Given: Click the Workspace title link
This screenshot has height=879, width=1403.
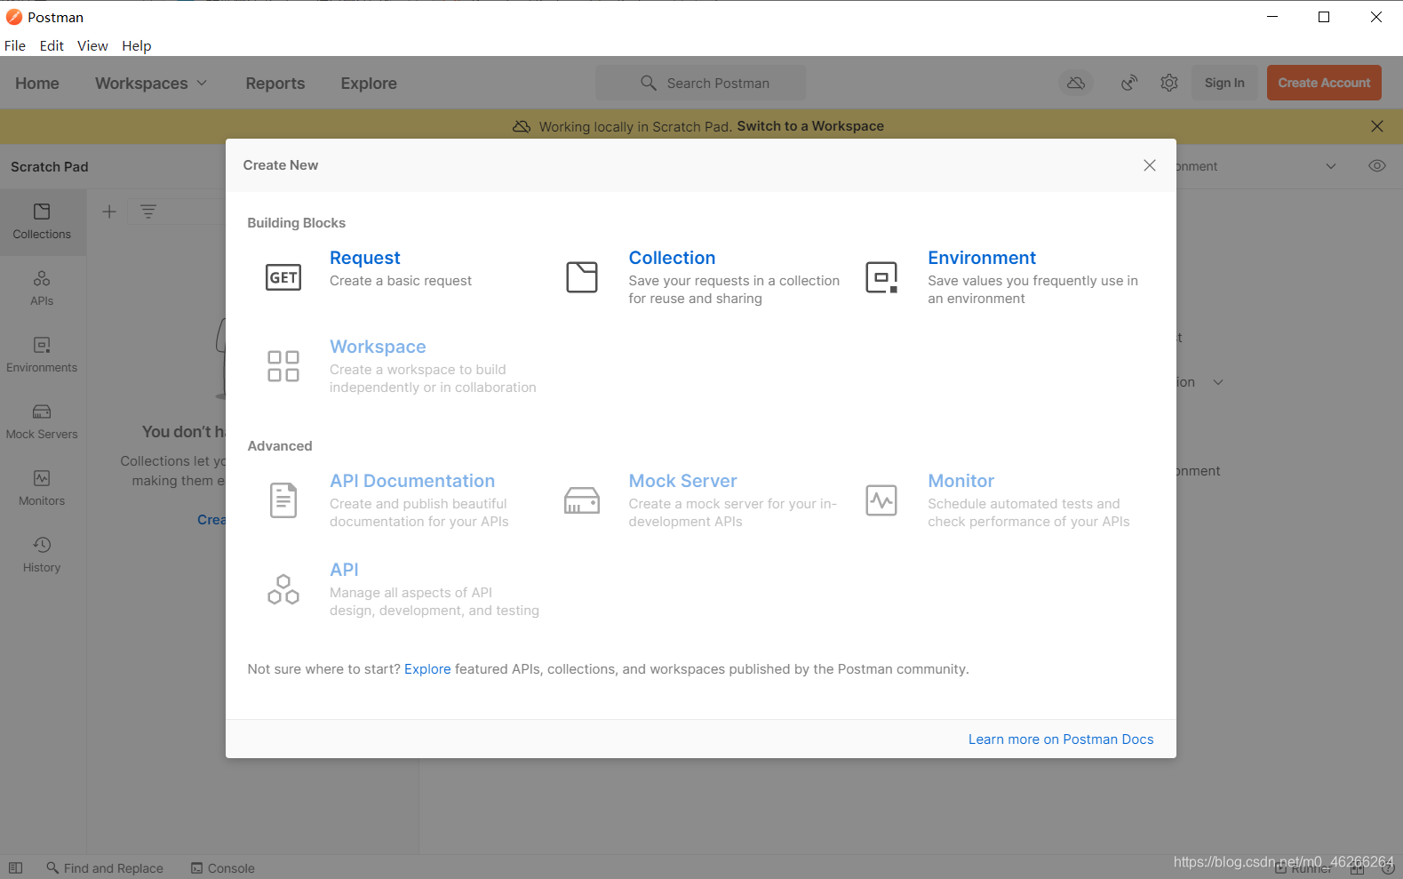Looking at the screenshot, I should [378, 347].
